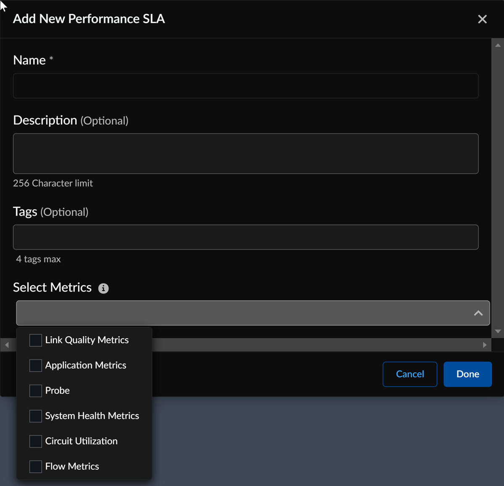Viewport: 504px width, 486px height.
Task: Click into the Description text area
Action: click(x=246, y=153)
